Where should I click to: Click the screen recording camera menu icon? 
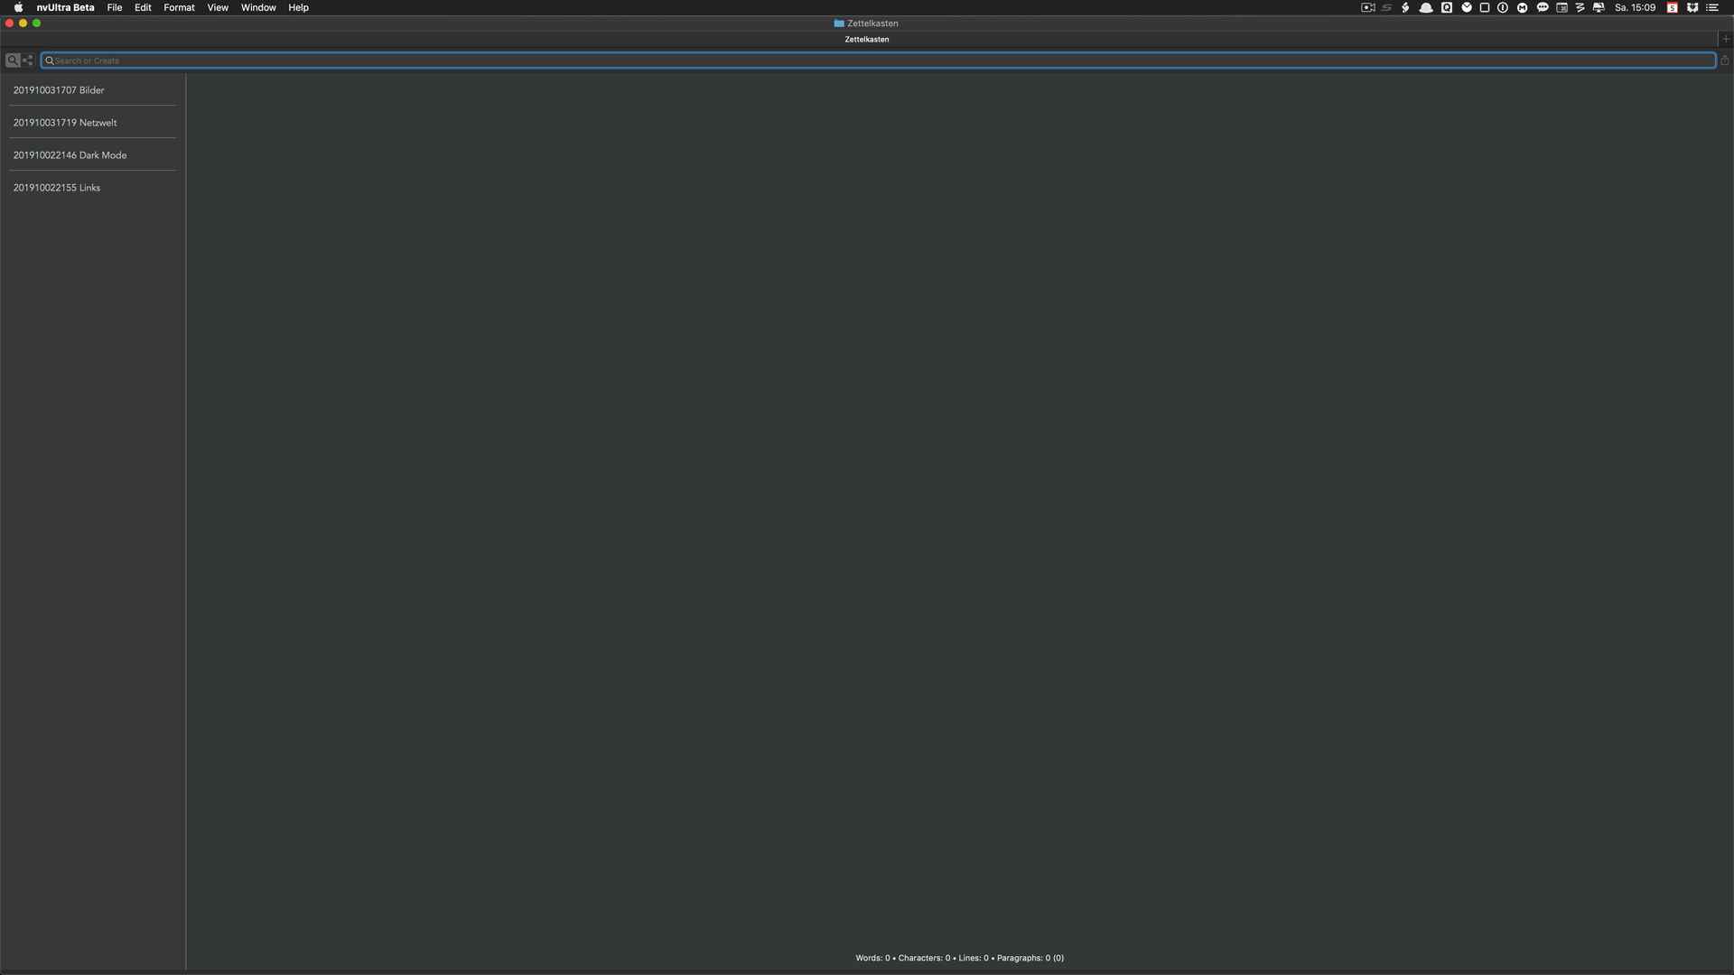[x=1368, y=7]
